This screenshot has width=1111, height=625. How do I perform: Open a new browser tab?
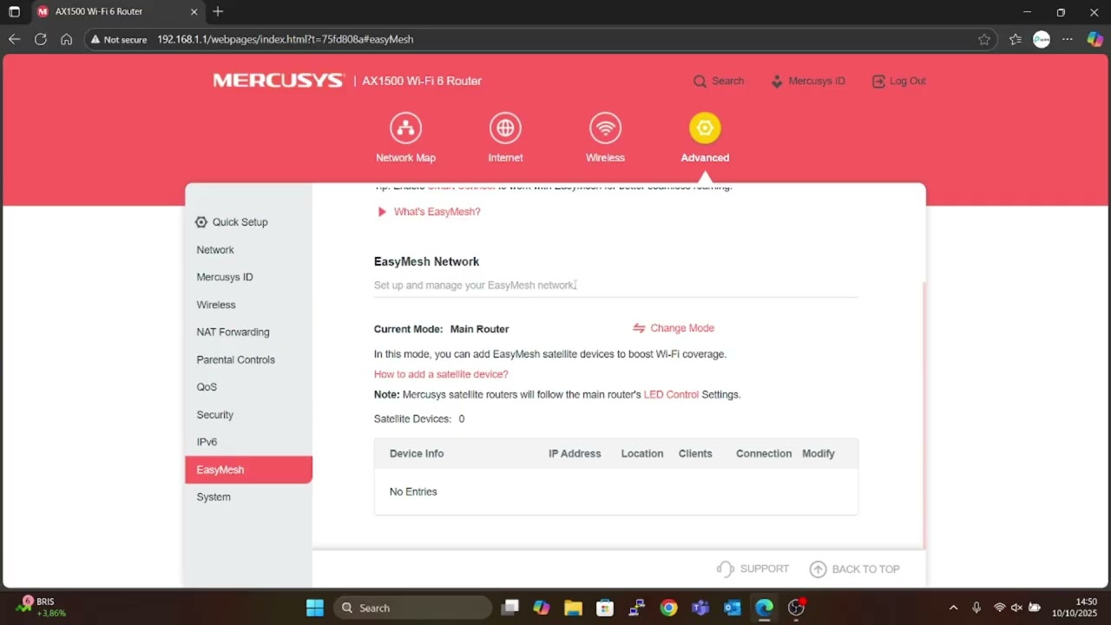coord(218,12)
